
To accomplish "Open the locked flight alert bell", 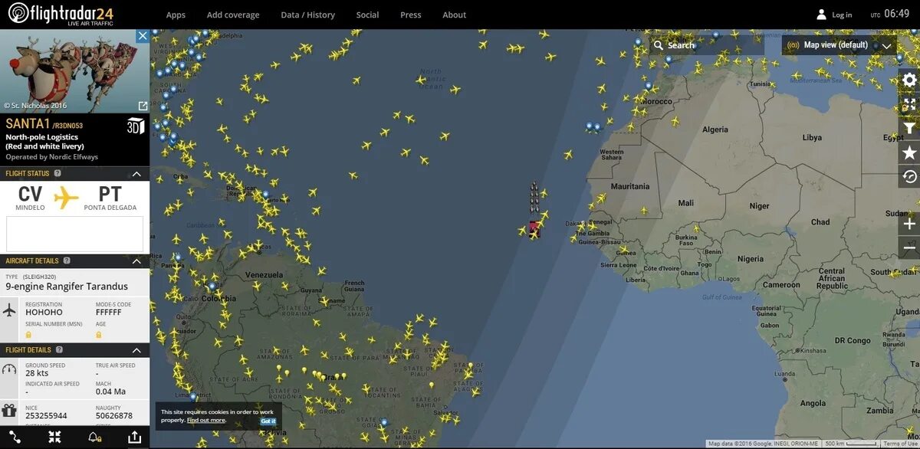I will coord(94,437).
